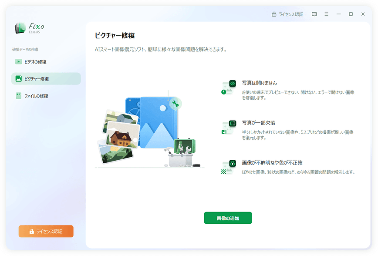Viewport: 378px width, 256px height.
Task: Click the 写真が一部欠落 feature icon
Action: coord(228,127)
